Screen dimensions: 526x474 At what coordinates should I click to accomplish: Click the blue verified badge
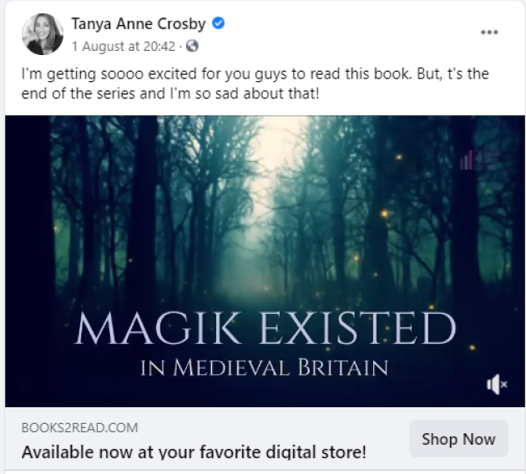[219, 23]
